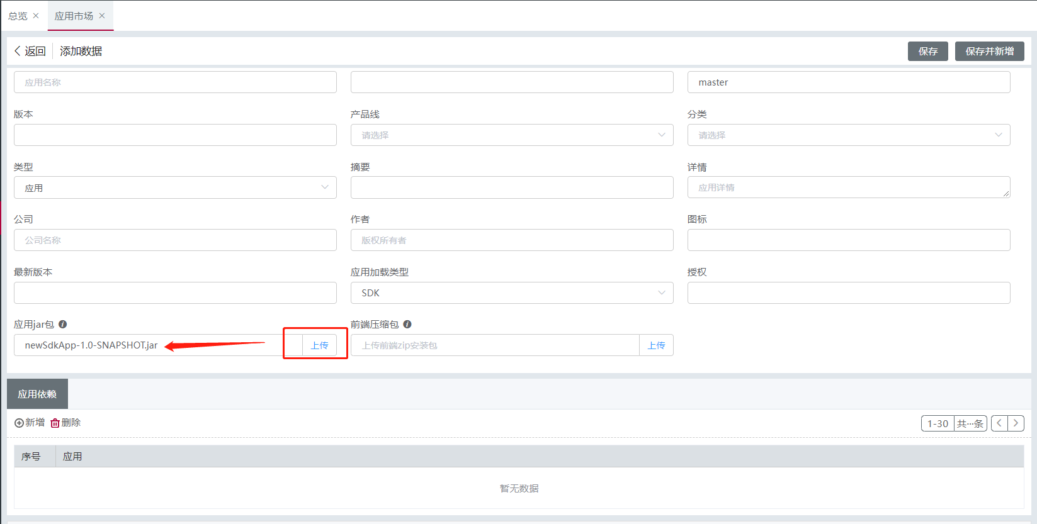The height and width of the screenshot is (524, 1037).
Task: Focus the 公司名称 input field
Action: [x=175, y=240]
